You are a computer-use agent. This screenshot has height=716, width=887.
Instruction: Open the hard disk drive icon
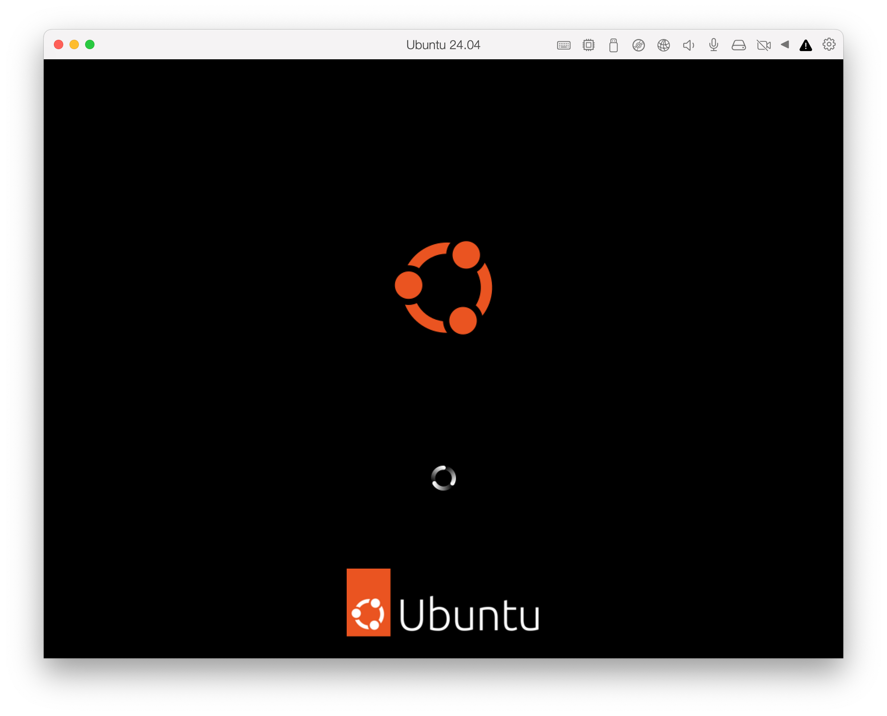click(x=739, y=45)
